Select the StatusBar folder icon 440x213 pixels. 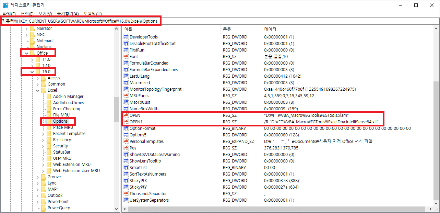(x=49, y=152)
